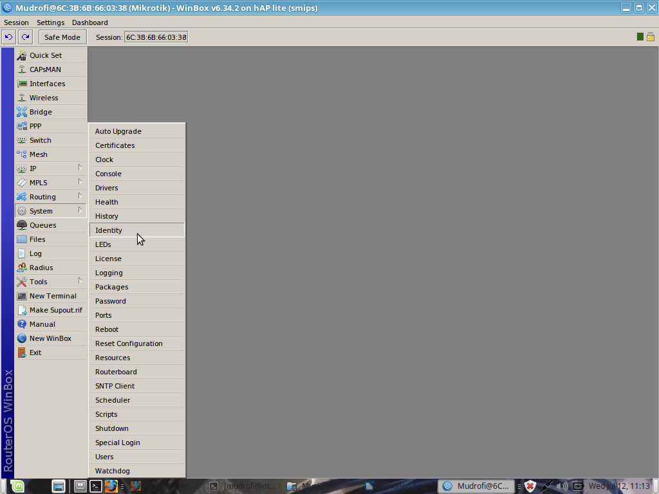Click the Mesh icon

point(21,154)
